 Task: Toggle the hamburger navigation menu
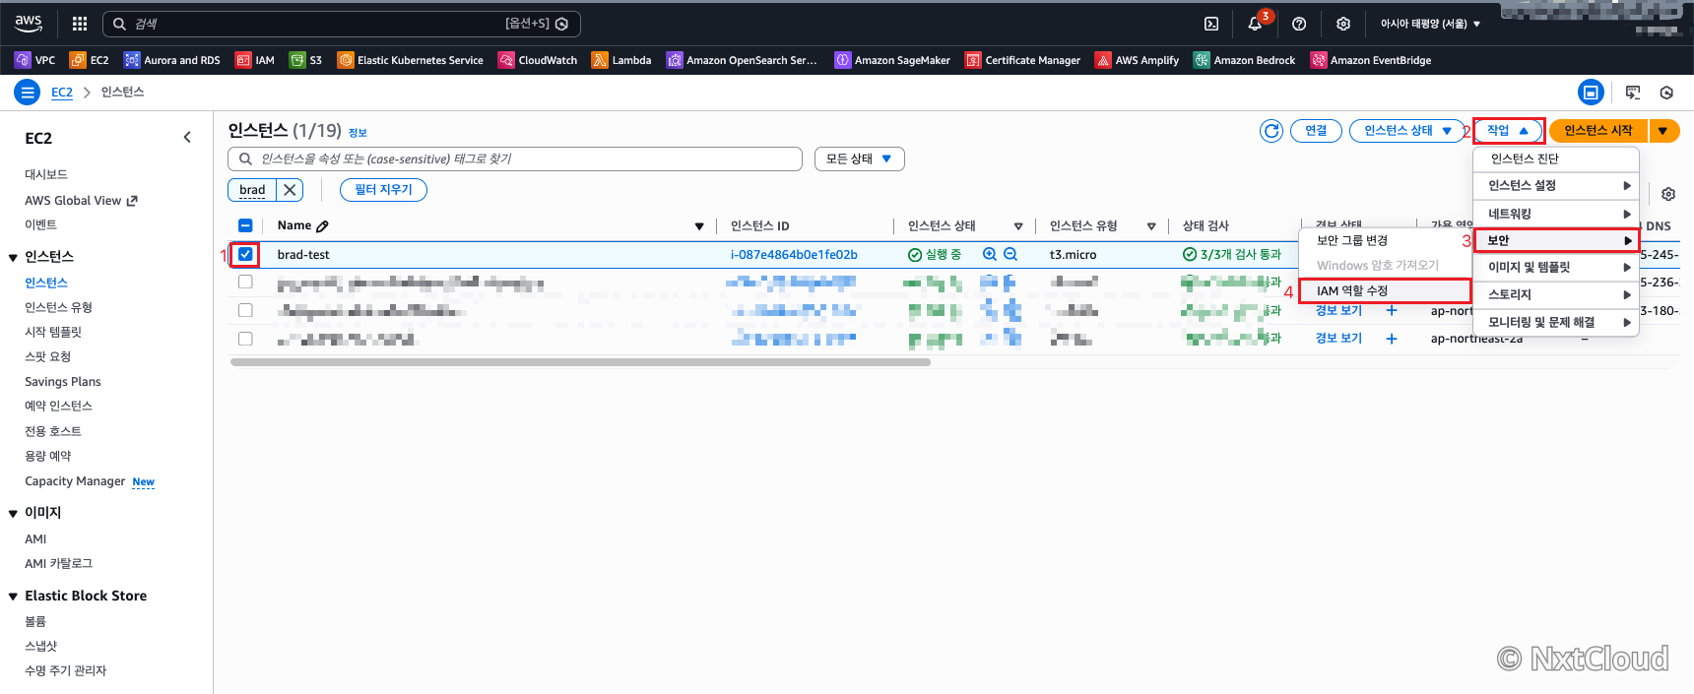click(x=27, y=93)
